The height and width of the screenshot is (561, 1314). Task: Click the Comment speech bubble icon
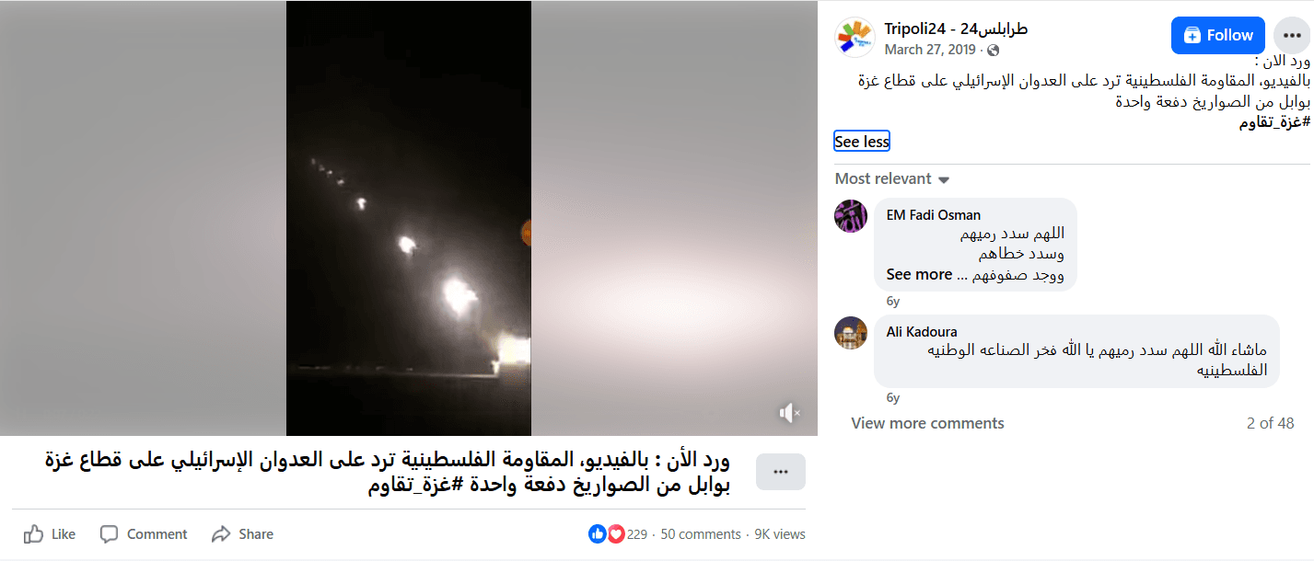pyautogui.click(x=110, y=533)
